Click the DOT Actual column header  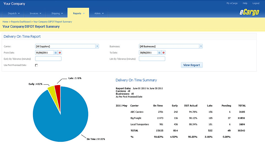pos(191,106)
